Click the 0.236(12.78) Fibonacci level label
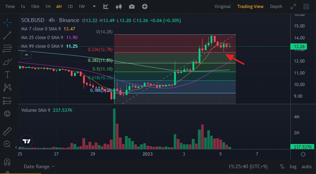This screenshot has height=174, width=316. tap(100, 50)
